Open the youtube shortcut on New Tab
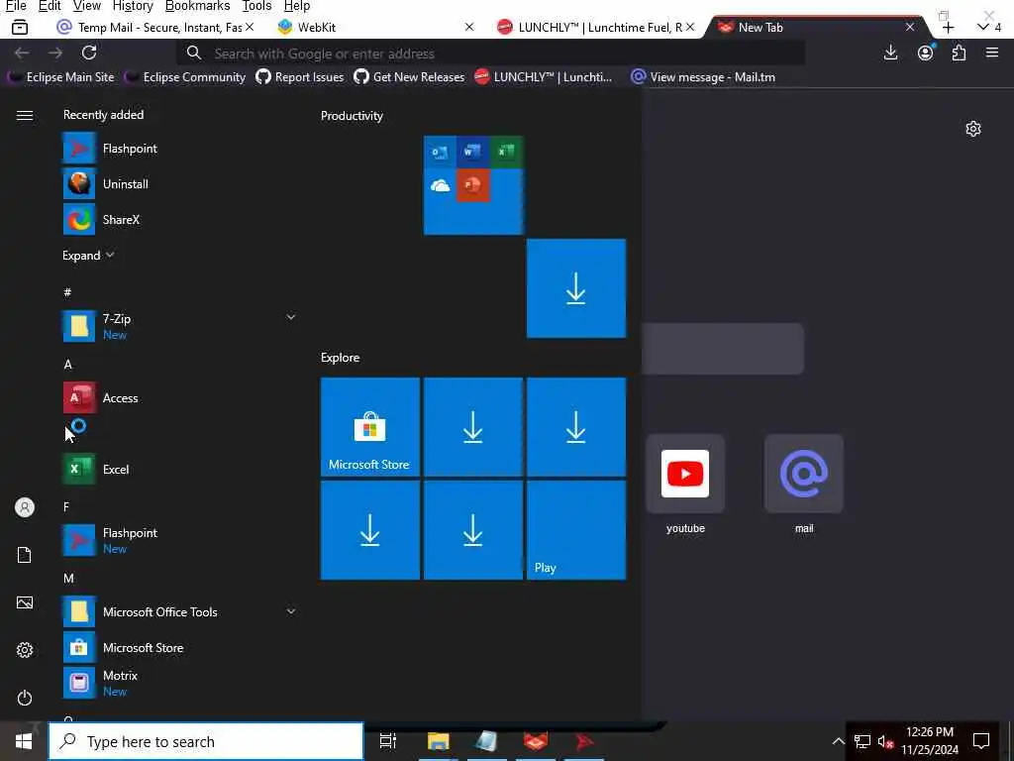1014x761 pixels. click(x=685, y=484)
